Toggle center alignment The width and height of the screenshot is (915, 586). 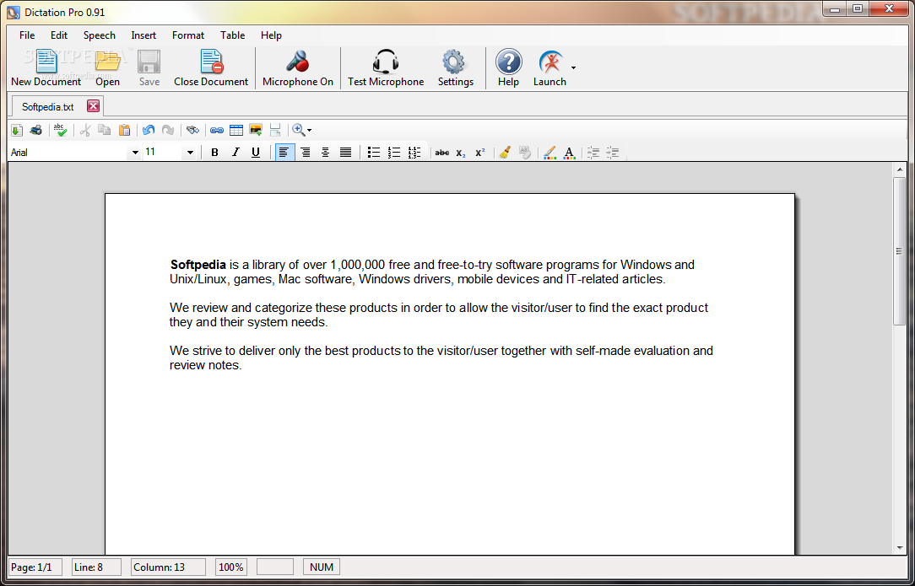tap(326, 153)
